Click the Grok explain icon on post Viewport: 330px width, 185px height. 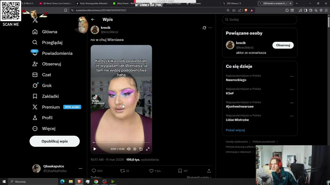pos(204,28)
